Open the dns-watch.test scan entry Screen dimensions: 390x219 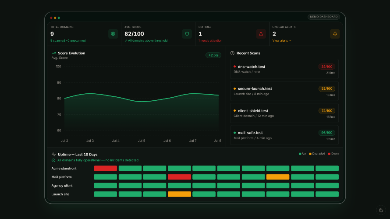pos(284,69)
